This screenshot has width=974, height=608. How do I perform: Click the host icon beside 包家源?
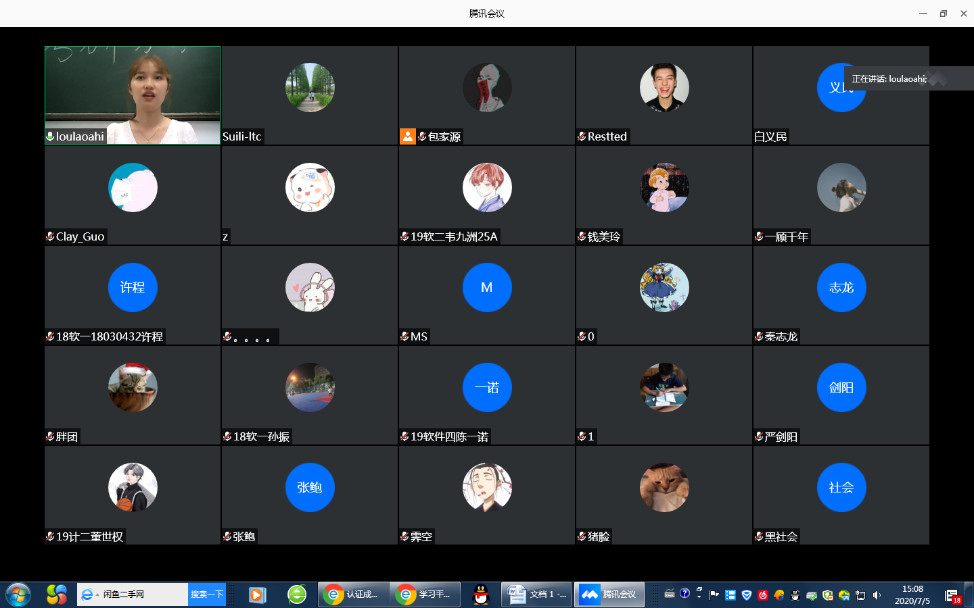click(x=407, y=136)
